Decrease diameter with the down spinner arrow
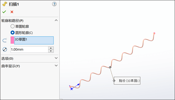The width and height of the screenshot is (175, 100). point(51,51)
